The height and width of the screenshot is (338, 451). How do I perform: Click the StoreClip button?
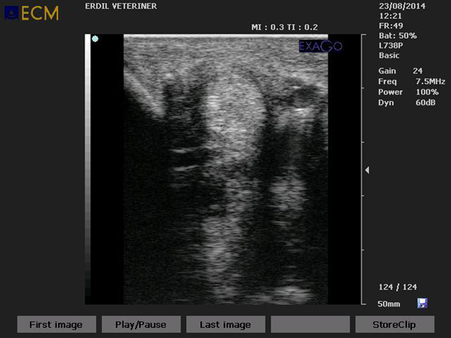[x=395, y=325]
